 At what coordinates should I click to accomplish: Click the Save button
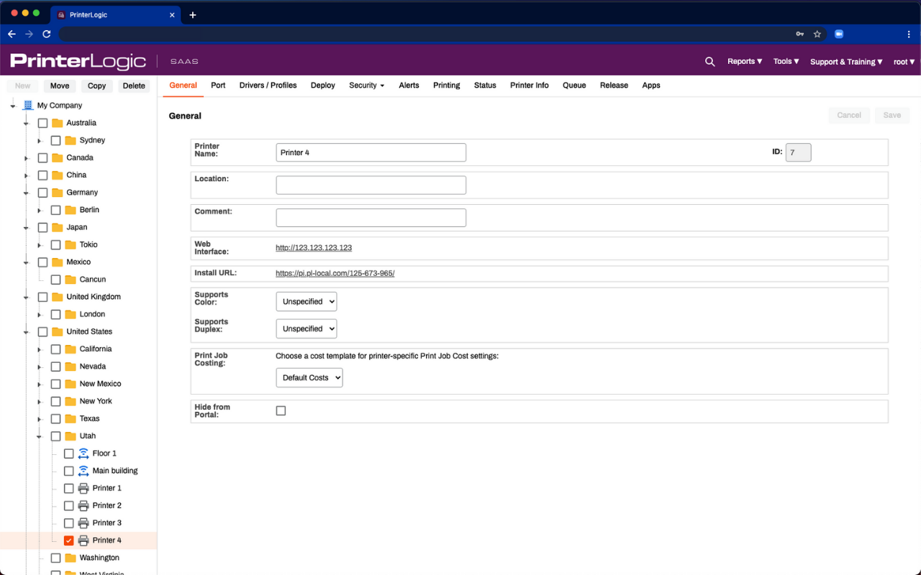click(891, 115)
